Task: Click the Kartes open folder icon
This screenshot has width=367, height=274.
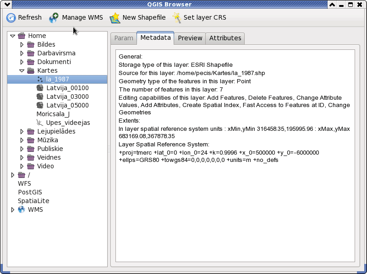Action: (31, 70)
